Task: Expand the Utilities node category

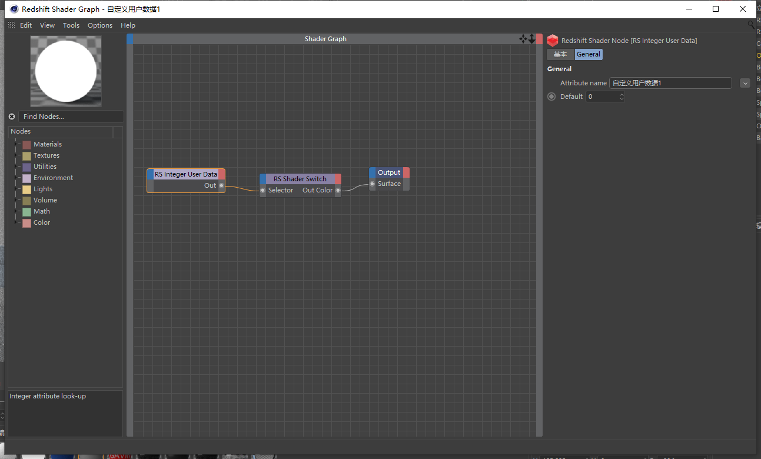Action: coord(16,167)
